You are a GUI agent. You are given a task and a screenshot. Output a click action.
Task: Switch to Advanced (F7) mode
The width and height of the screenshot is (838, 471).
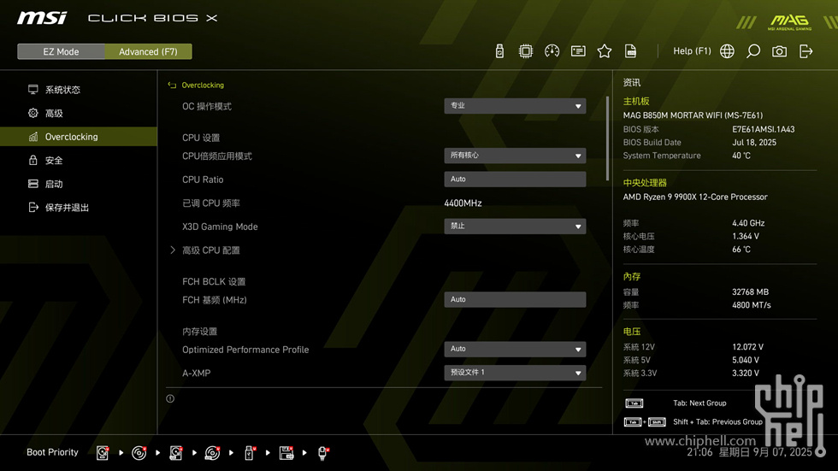coord(148,52)
